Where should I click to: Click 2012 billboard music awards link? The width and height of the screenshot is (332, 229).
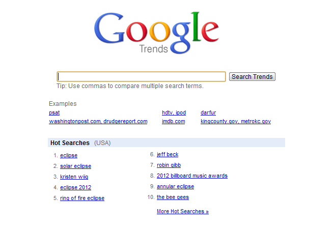click(192, 176)
